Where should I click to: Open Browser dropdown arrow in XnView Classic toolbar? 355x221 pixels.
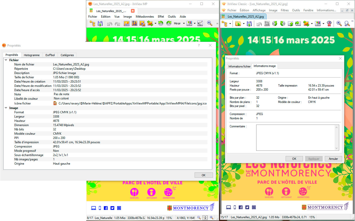(x=230, y=24)
